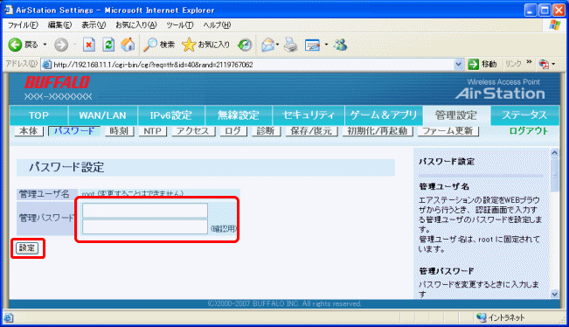Image resolution: width=569 pixels, height=327 pixels.
Task: Click the Edit page icon
Action: point(312,45)
